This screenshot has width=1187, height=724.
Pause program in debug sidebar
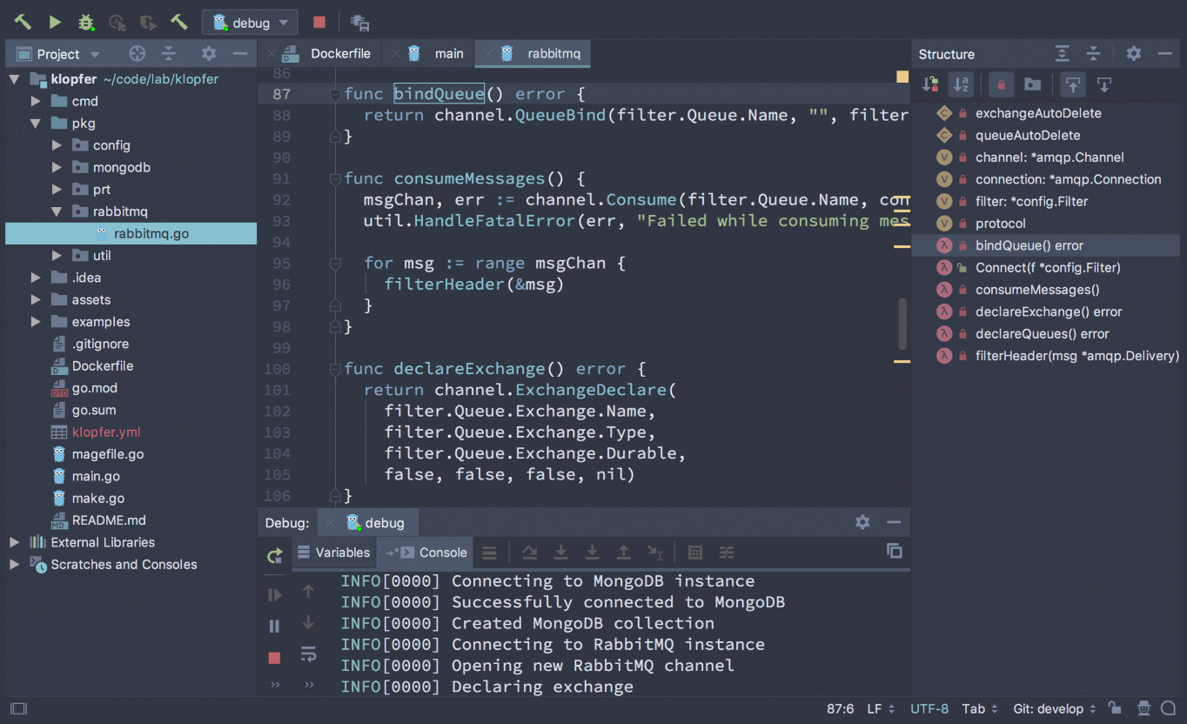pyautogui.click(x=275, y=627)
